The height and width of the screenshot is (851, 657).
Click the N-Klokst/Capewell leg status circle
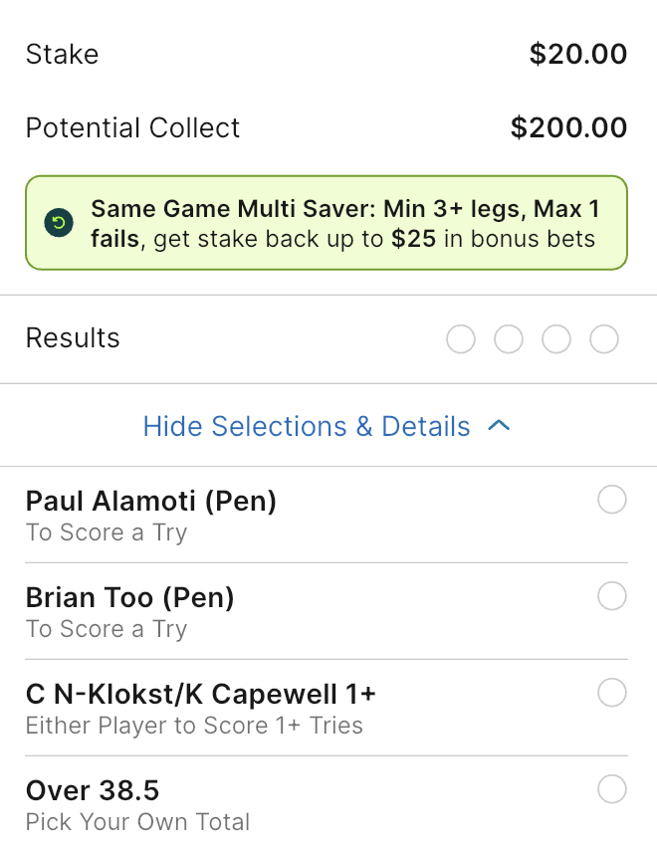click(x=612, y=693)
